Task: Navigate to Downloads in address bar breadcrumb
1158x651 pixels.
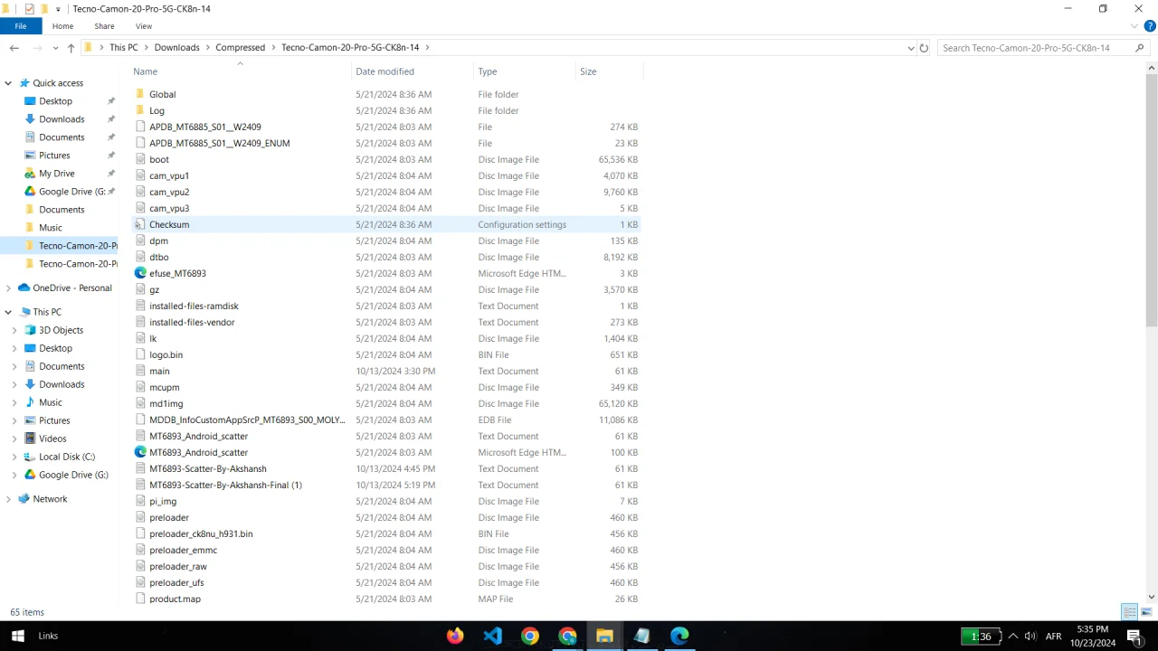Action: (176, 48)
